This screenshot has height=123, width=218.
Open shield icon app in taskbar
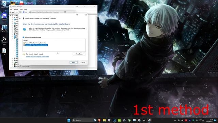coord(109,120)
